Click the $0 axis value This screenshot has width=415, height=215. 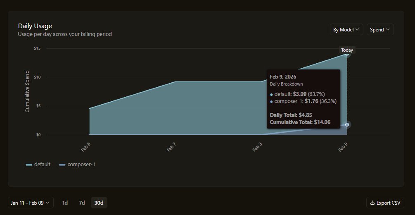coord(38,135)
